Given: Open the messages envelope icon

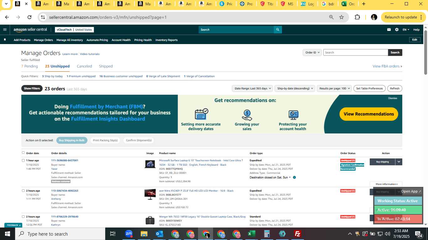Looking at the screenshot, I should click(389, 30).
